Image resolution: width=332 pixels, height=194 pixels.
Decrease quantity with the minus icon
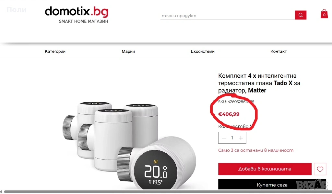click(224, 138)
